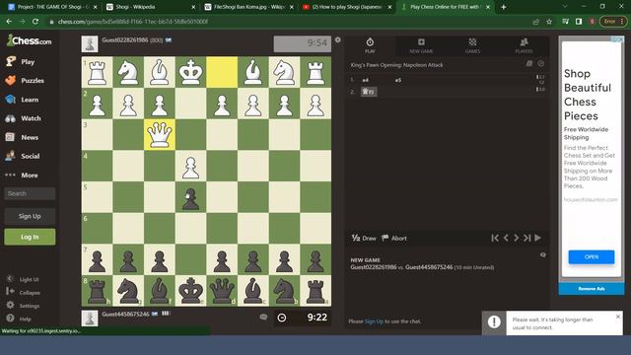Jump to the last move
The height and width of the screenshot is (355, 631).
pos(526,238)
